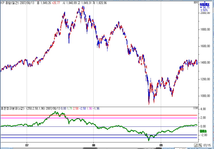
Task: Click the 07 year label on time axis
Action: point(27,145)
